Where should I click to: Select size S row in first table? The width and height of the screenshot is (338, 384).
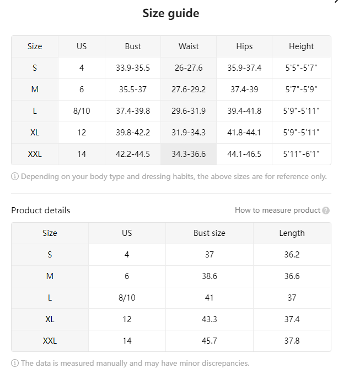171,68
